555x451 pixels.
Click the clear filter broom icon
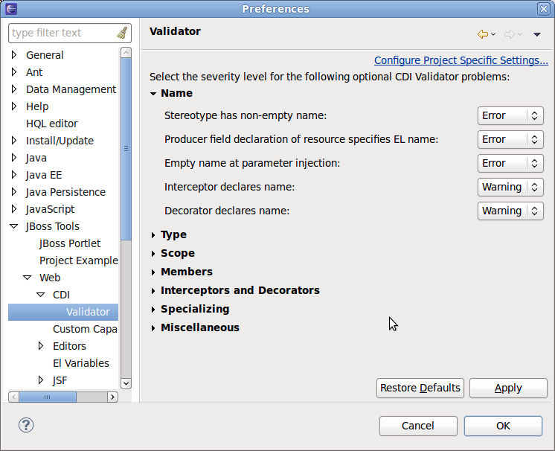(122, 33)
